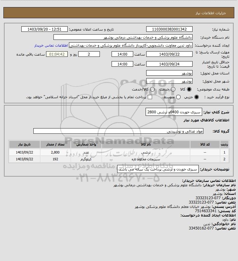
Task: Click the request creator field داود تدین
Action: click(x=131, y=45)
